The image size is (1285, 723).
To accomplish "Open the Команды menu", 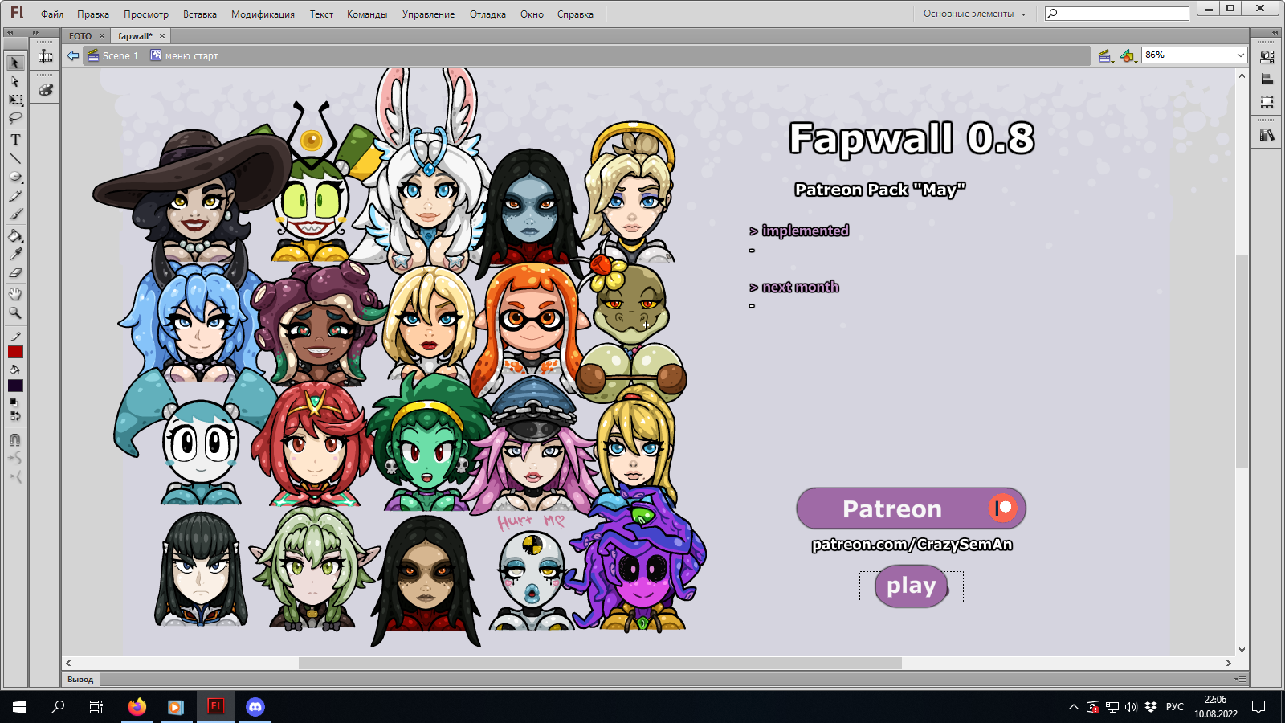I will (367, 14).
